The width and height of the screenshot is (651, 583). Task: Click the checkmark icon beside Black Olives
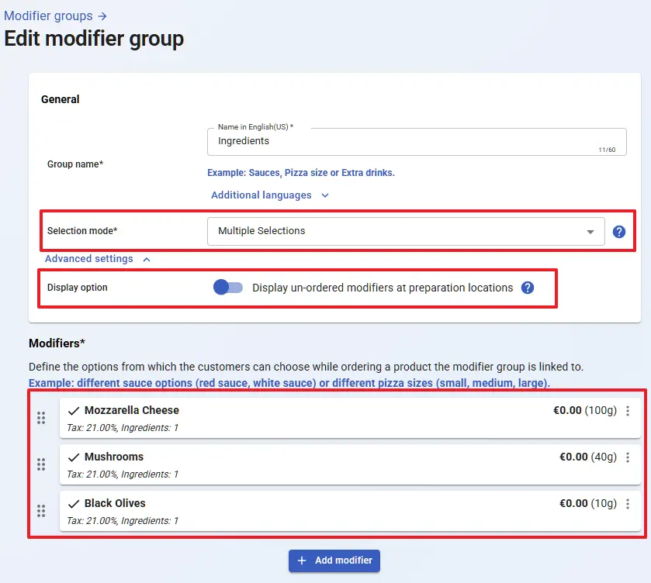click(x=74, y=504)
